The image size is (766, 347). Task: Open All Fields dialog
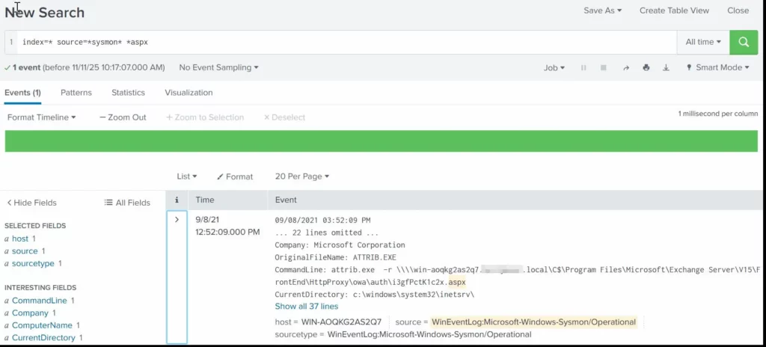pyautogui.click(x=127, y=203)
